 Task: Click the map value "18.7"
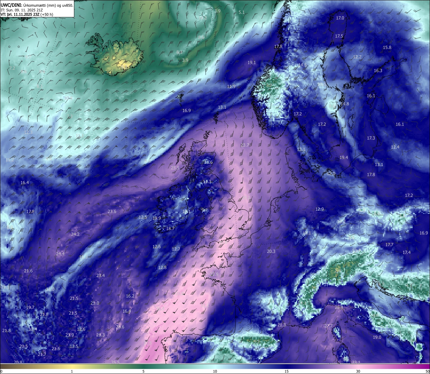click(170, 229)
